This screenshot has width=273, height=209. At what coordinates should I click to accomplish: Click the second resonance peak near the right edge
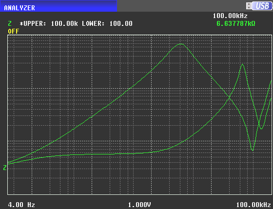pyautogui.click(x=242, y=64)
